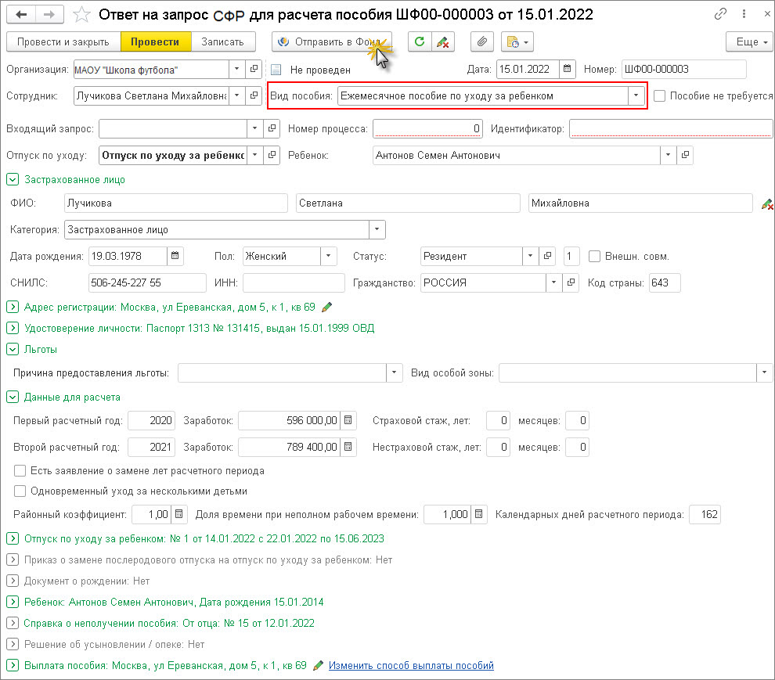Click the Записать button
The image size is (775, 680).
coord(223,41)
